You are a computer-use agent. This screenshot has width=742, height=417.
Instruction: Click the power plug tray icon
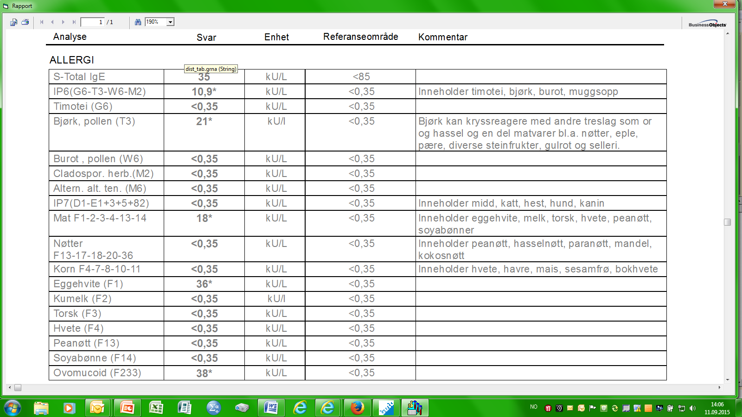tap(670, 408)
